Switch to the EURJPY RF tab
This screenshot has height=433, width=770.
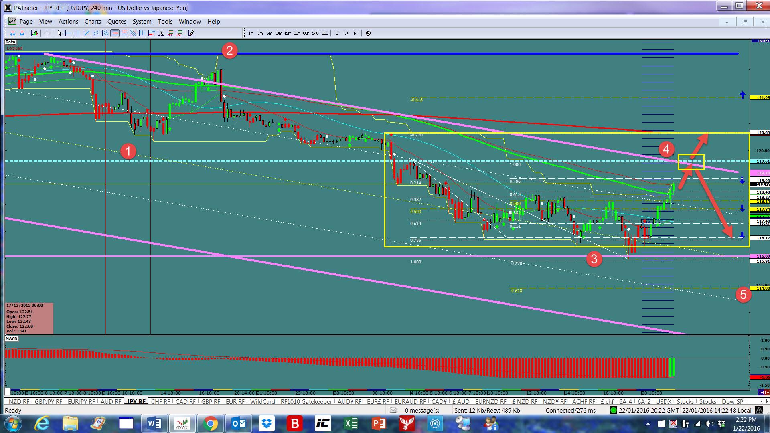[81, 401]
